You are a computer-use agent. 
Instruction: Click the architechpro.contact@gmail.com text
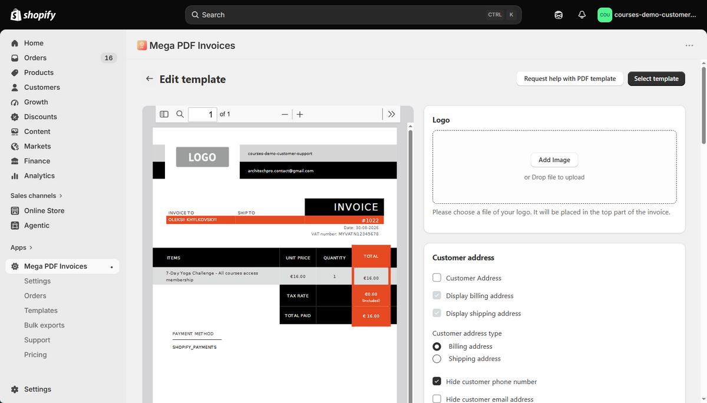point(280,171)
